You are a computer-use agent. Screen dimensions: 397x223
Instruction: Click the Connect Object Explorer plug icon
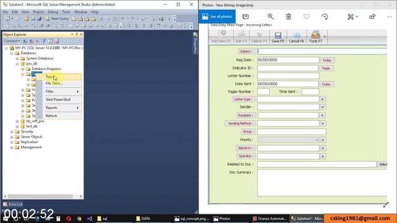tap(25, 41)
